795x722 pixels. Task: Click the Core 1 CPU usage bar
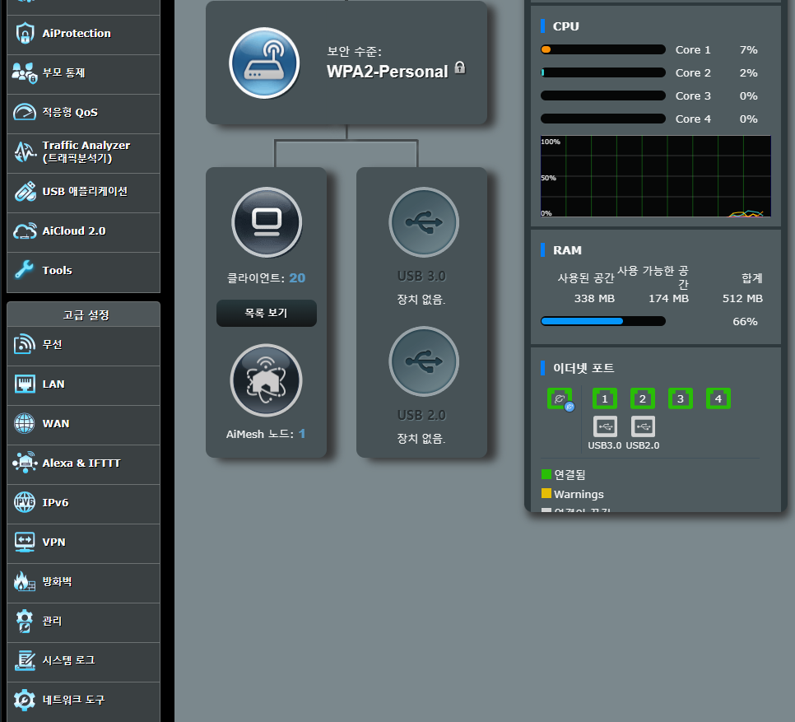(x=603, y=49)
